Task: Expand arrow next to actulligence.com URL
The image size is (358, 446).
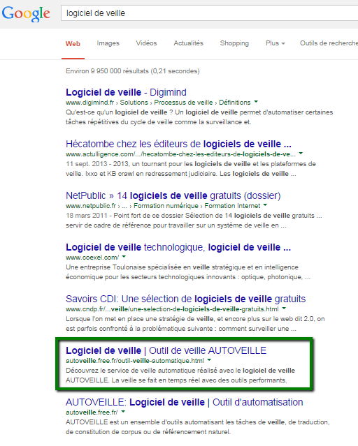Action: coord(301,154)
